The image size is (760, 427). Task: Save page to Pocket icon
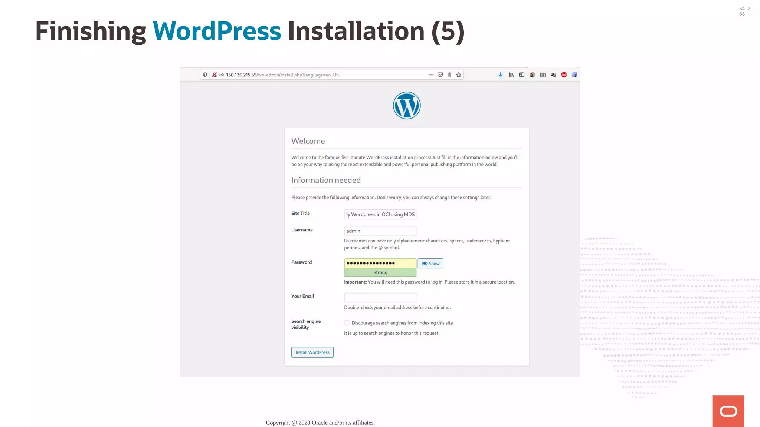pyautogui.click(x=440, y=75)
